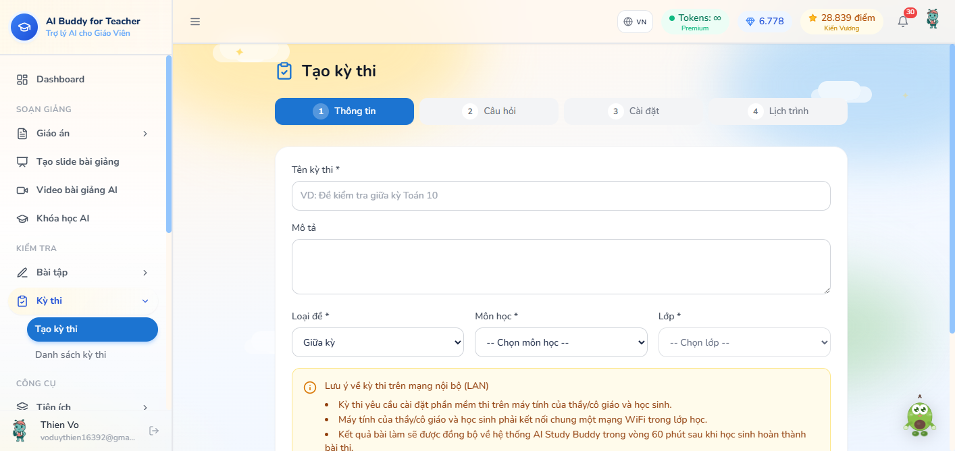Open the Loại đề dropdown showing Giữa kỳ

(378, 342)
